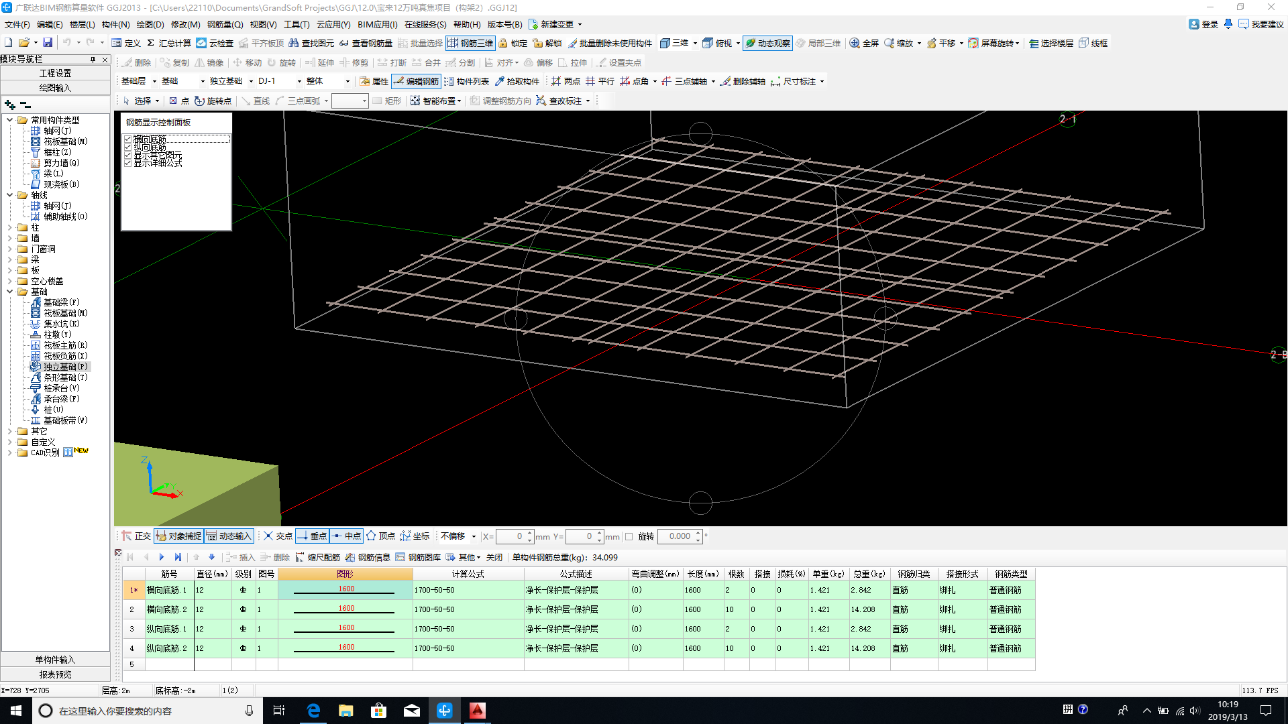Open 查找图元 find element tool
The image size is (1288, 724).
[x=311, y=43]
